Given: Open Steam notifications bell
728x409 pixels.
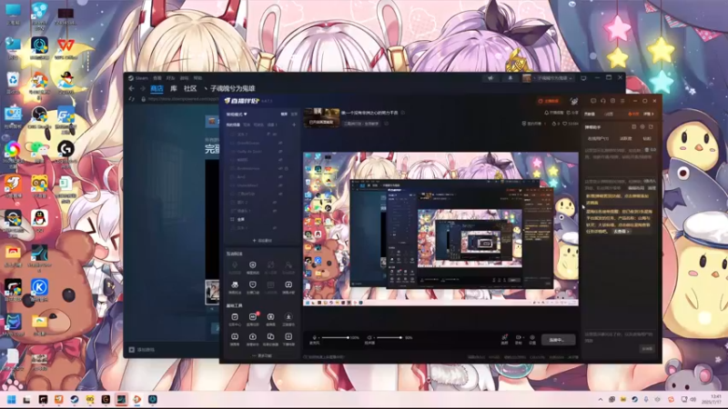Looking at the screenshot, I should [x=511, y=78].
